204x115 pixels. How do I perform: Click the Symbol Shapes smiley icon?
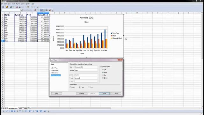point(30,111)
